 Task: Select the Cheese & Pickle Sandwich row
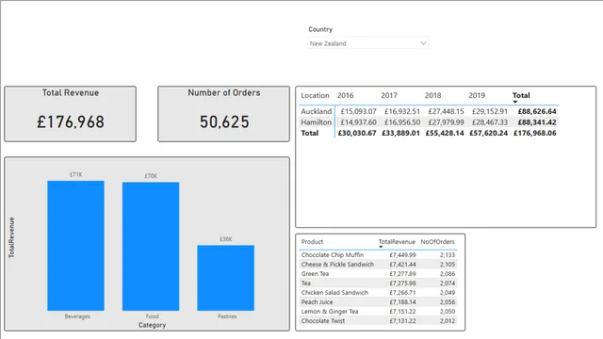378,265
